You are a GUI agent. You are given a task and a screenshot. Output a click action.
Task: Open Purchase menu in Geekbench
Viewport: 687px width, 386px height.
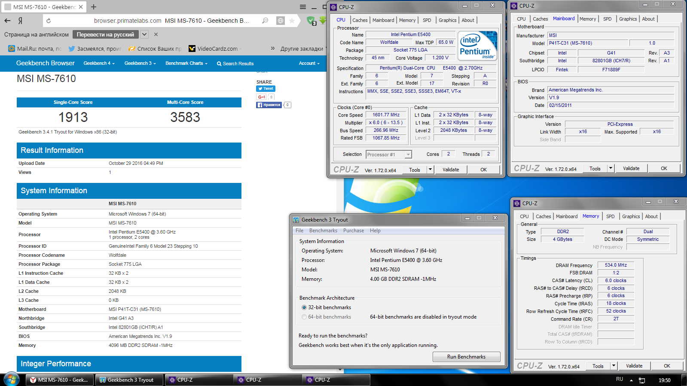coord(354,231)
